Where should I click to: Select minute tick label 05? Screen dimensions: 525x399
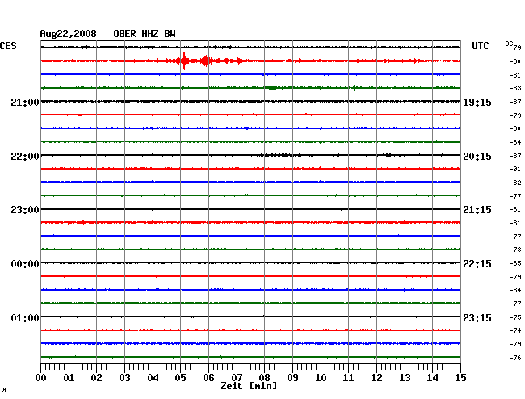(x=180, y=377)
